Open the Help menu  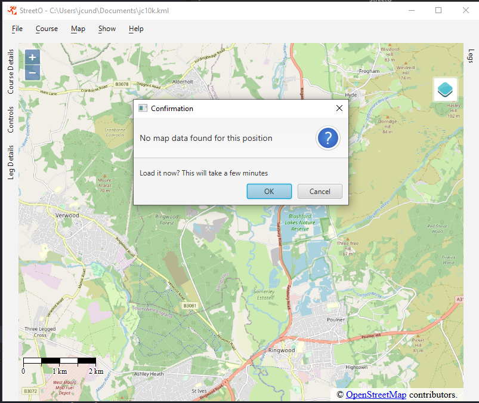136,29
